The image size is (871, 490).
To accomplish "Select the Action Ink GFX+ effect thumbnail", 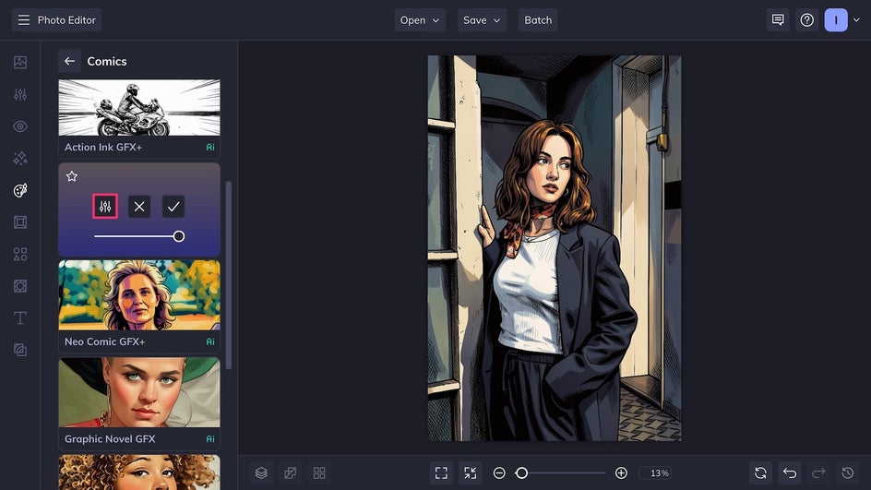I will pyautogui.click(x=139, y=108).
